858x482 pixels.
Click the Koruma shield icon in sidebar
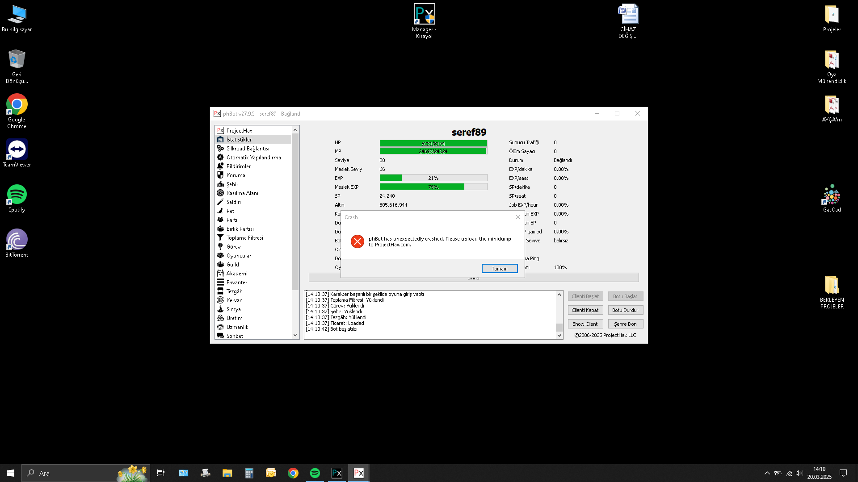[x=220, y=175]
